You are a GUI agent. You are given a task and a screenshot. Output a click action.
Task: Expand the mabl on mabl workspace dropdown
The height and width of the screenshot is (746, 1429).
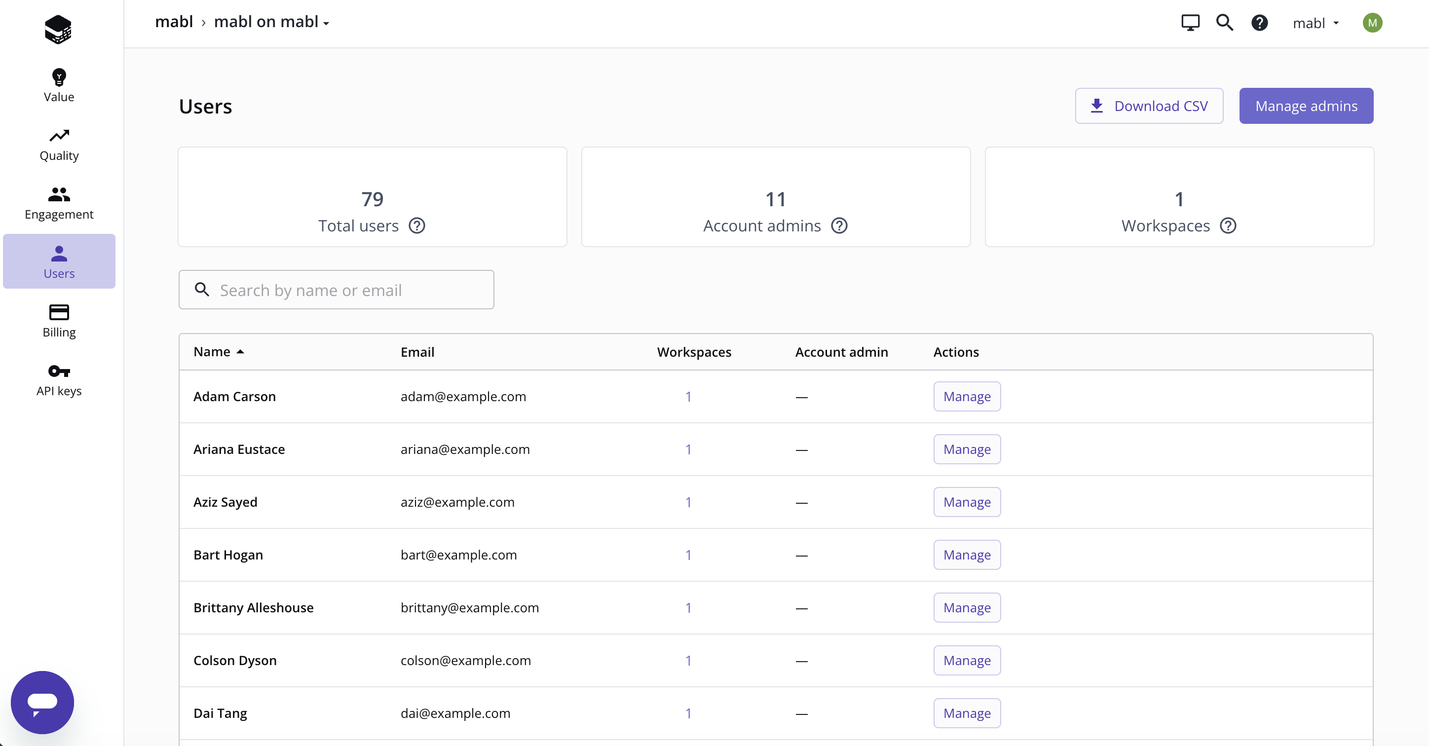coord(272,22)
